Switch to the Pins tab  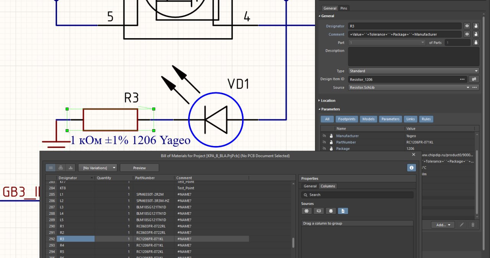coord(344,8)
